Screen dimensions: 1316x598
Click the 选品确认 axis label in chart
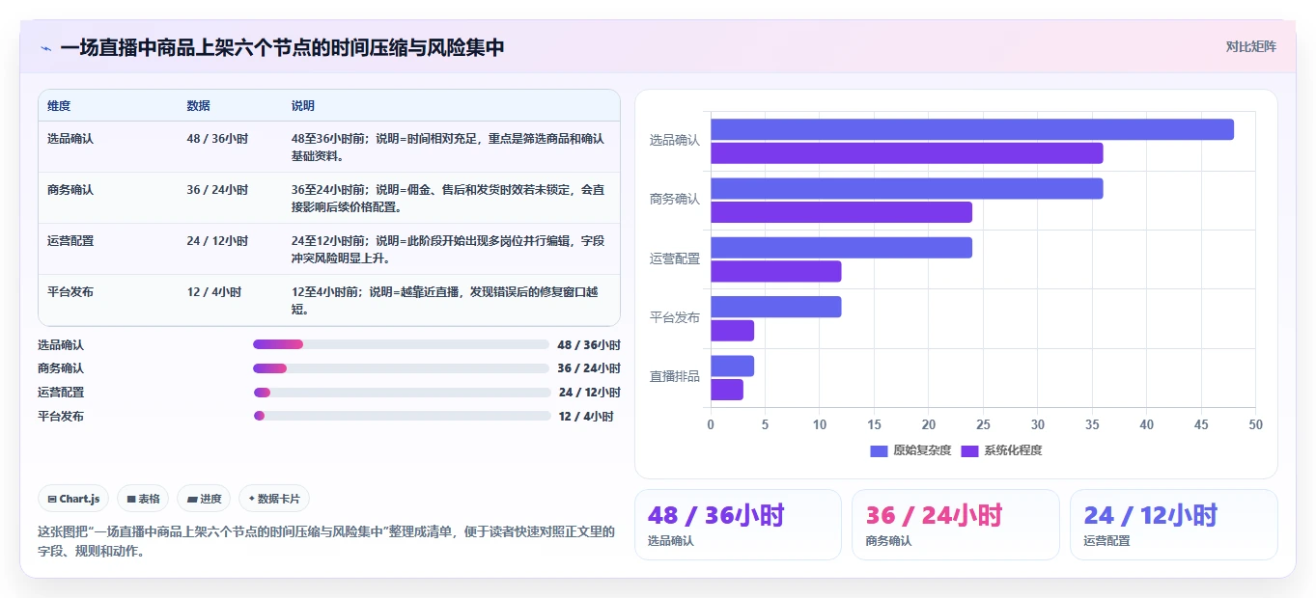click(x=674, y=140)
